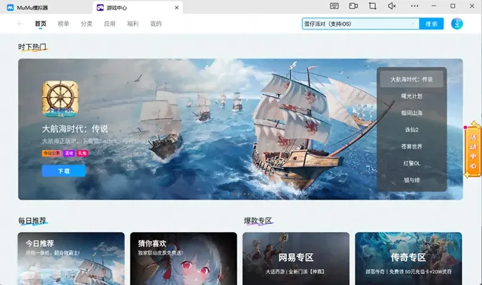
Task: Close the 游戏中心 tab
Action: [177, 8]
